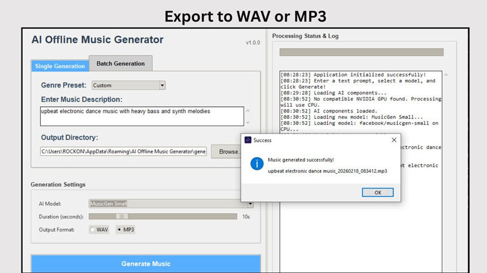This screenshot has width=487, height=273.
Task: Click the v1.0.0 version label
Action: (x=253, y=43)
